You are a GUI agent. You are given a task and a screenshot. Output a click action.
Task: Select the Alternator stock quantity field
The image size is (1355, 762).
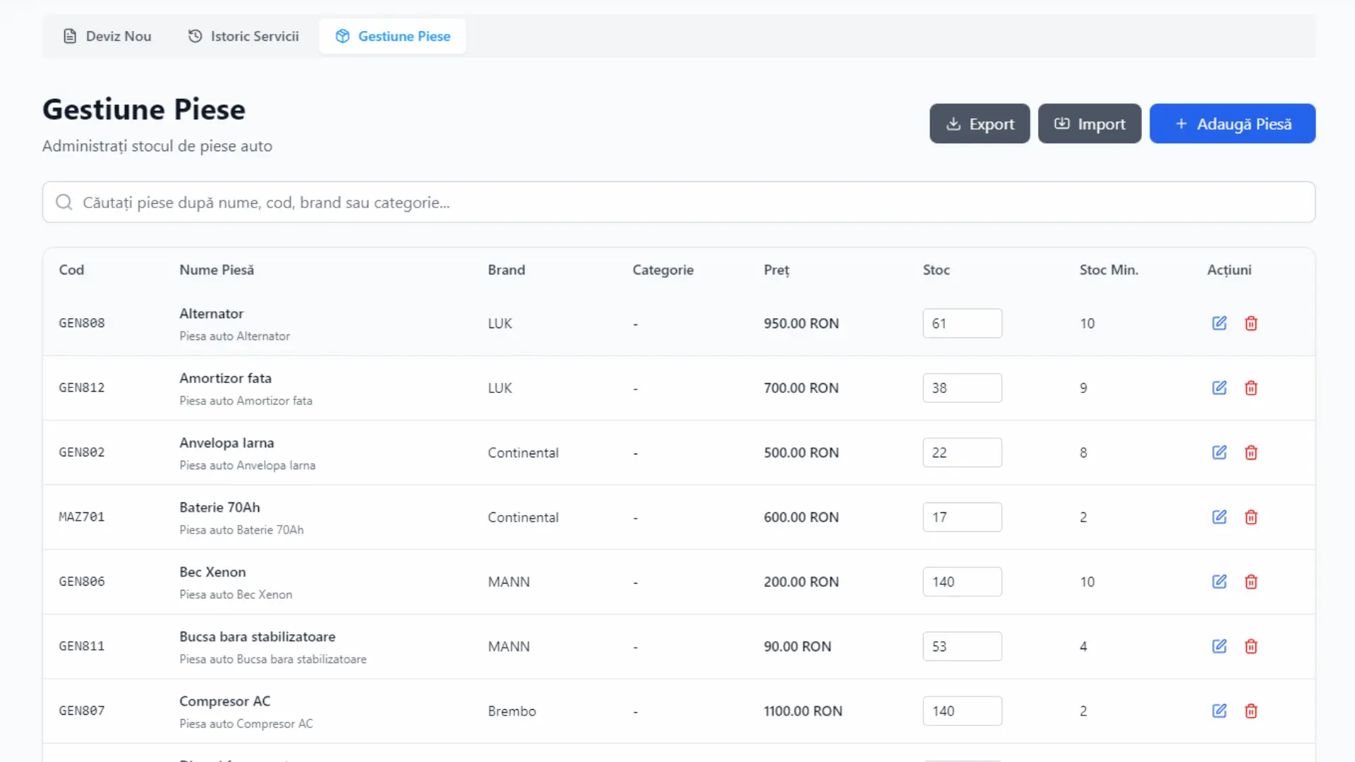click(962, 323)
